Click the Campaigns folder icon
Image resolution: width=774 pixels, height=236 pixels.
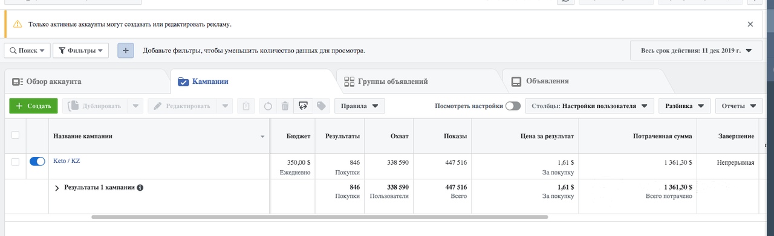click(x=183, y=81)
